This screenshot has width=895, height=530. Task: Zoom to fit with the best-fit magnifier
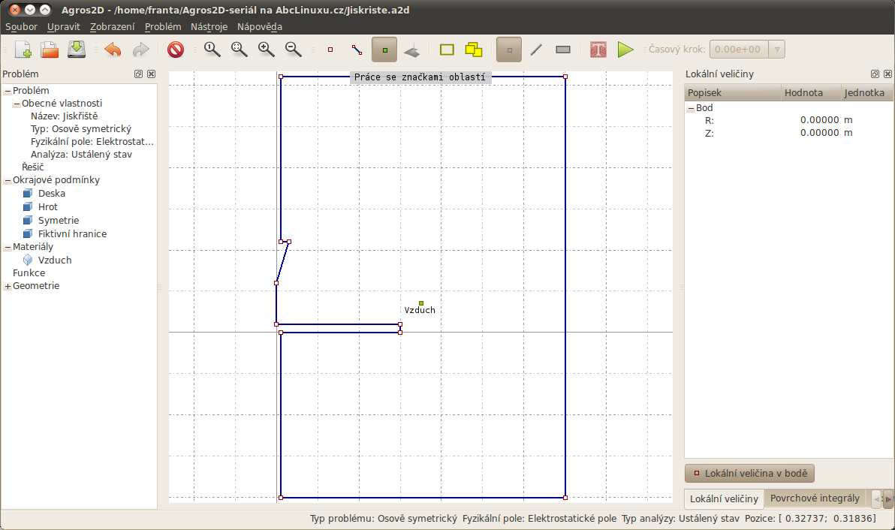[x=240, y=50]
